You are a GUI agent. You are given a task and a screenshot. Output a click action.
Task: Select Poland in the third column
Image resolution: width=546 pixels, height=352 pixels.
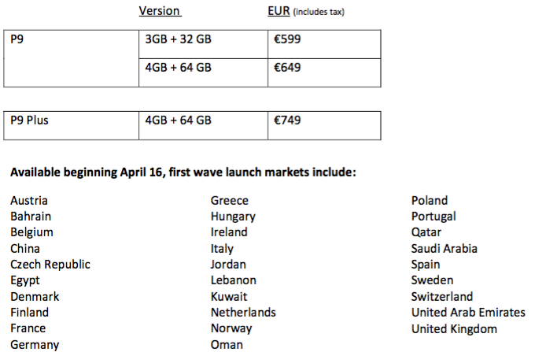click(429, 200)
